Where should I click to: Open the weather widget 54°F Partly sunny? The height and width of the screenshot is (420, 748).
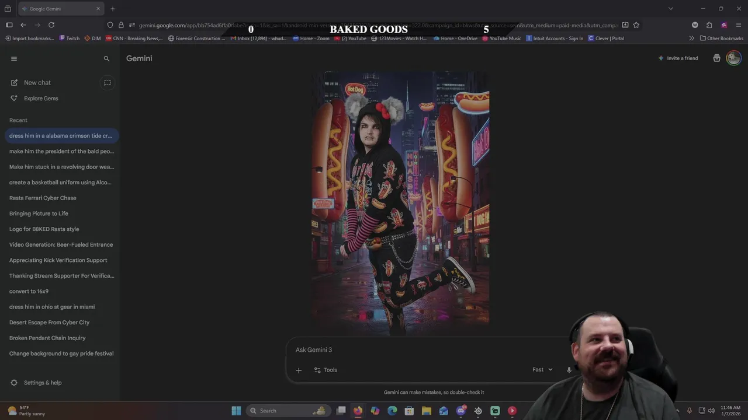pyautogui.click(x=26, y=411)
